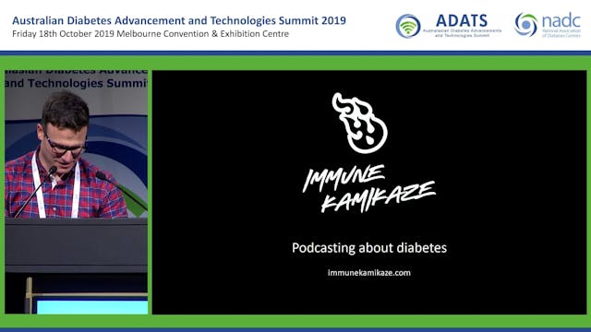This screenshot has height=332, width=591.
Task: Click the title 'Australian Diabetes Advancement and Technologies Summit 2019'
Action: pos(179,20)
